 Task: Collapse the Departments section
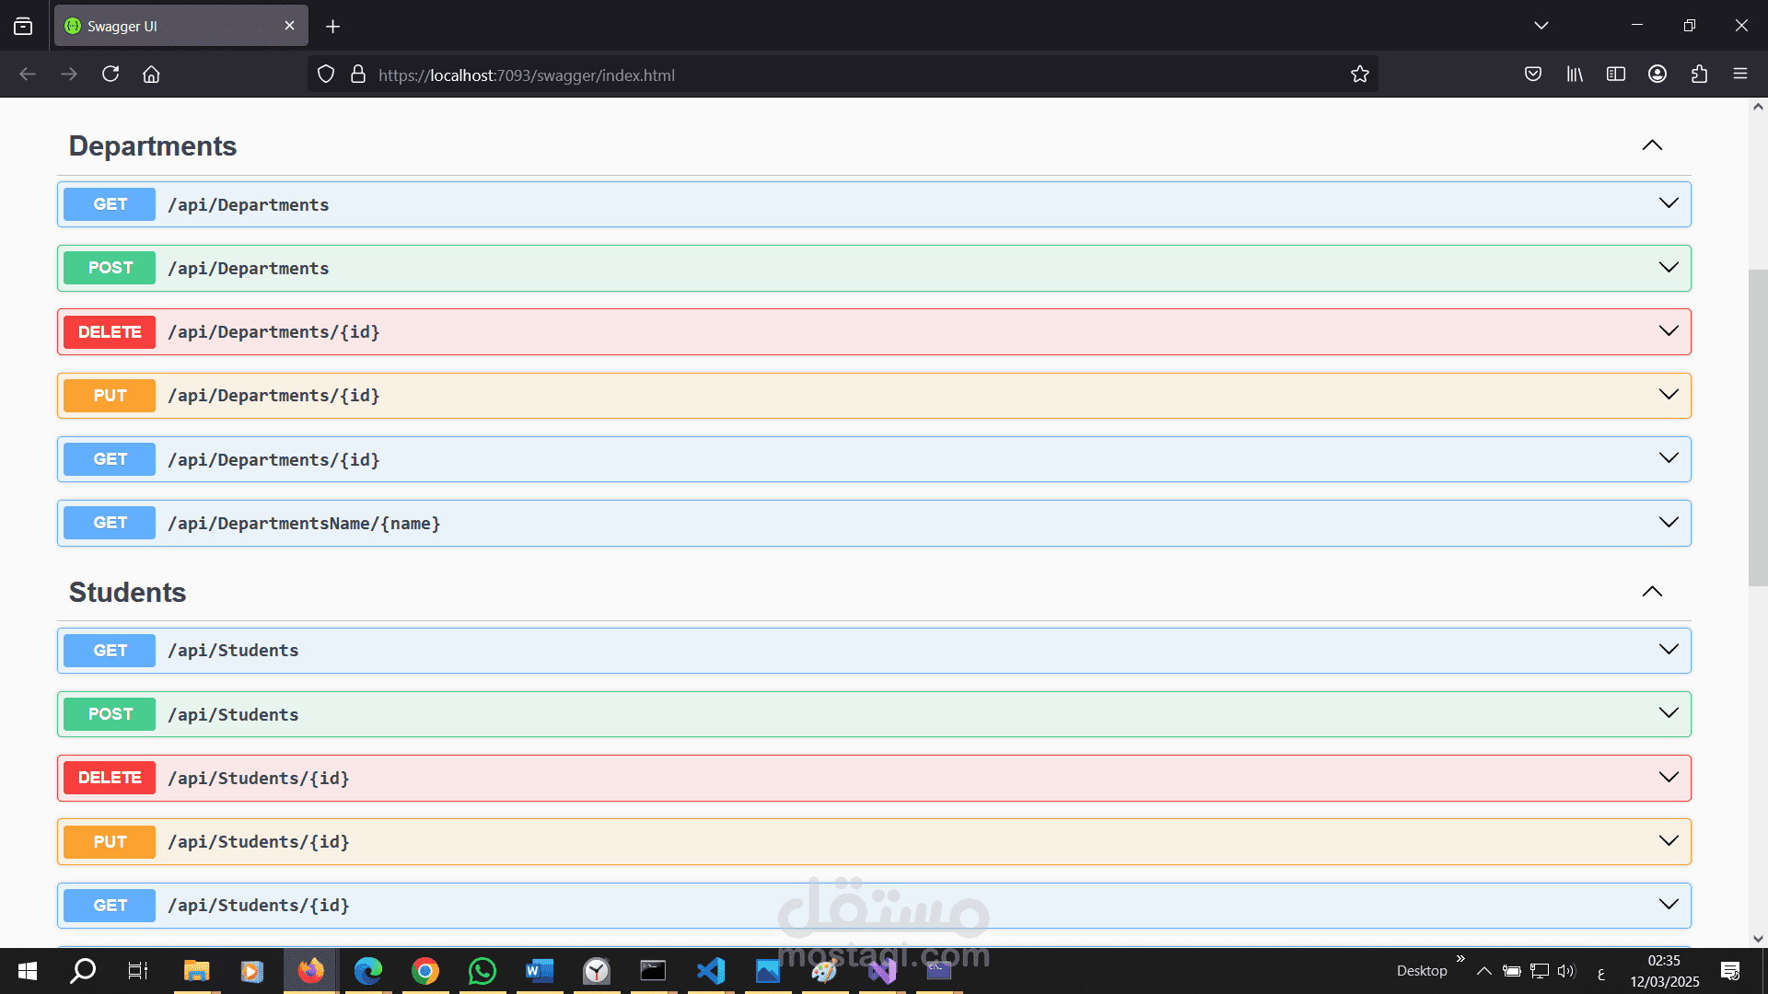[x=1652, y=145]
